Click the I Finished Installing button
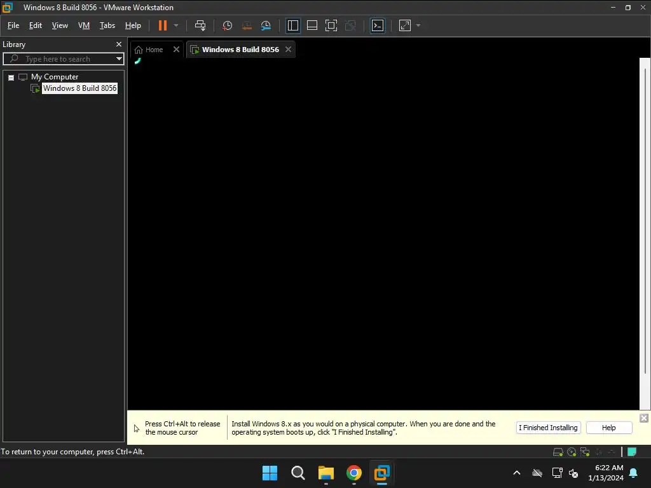The height and width of the screenshot is (488, 651). coord(548,428)
